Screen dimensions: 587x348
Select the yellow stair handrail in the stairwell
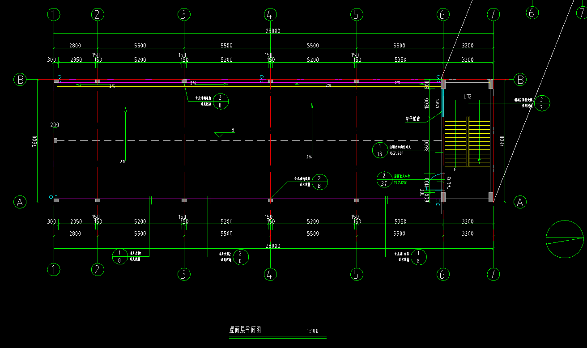pos(468,141)
